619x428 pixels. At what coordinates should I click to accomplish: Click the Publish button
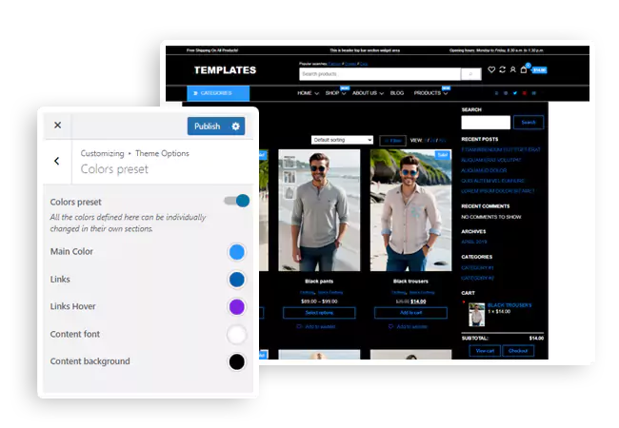[x=207, y=126]
